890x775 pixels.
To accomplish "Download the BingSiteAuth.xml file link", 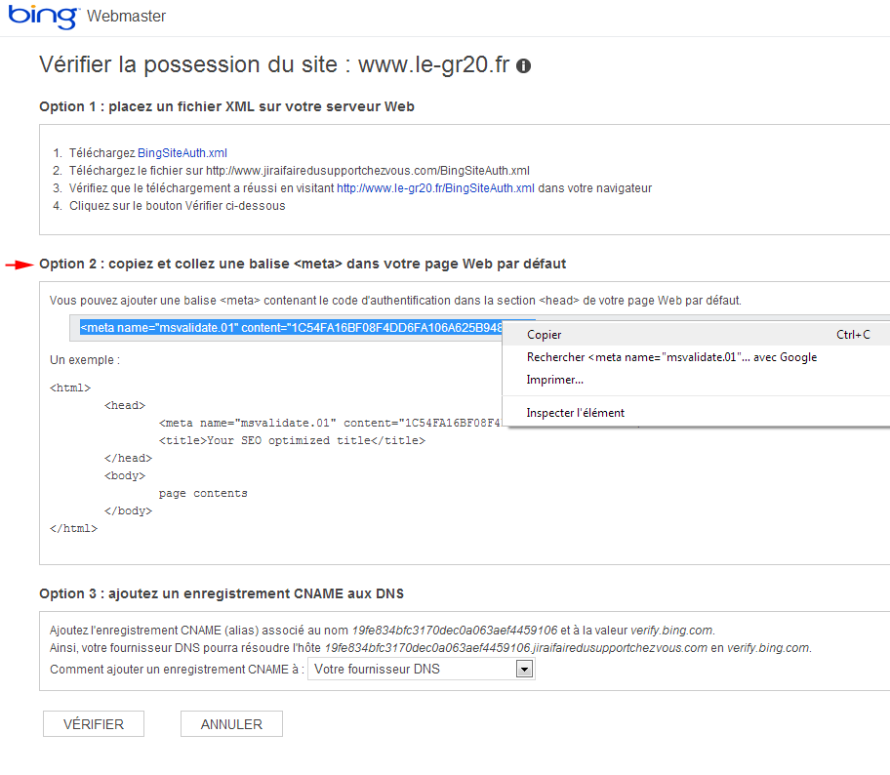I will 182,152.
